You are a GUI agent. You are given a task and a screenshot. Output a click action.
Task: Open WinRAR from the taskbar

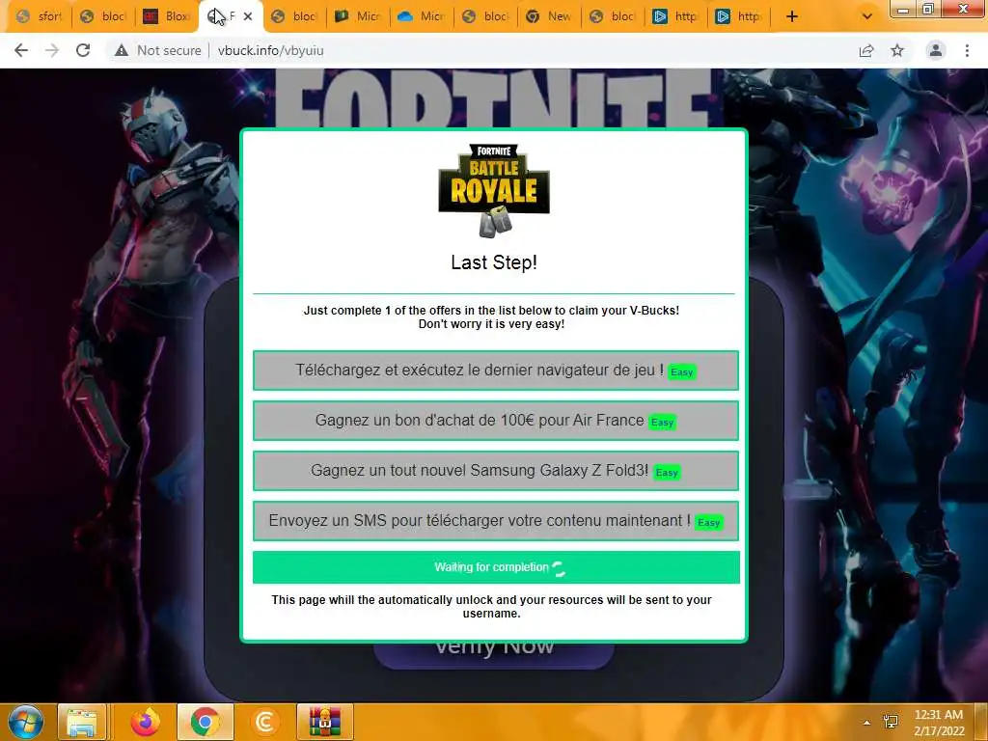click(x=325, y=722)
